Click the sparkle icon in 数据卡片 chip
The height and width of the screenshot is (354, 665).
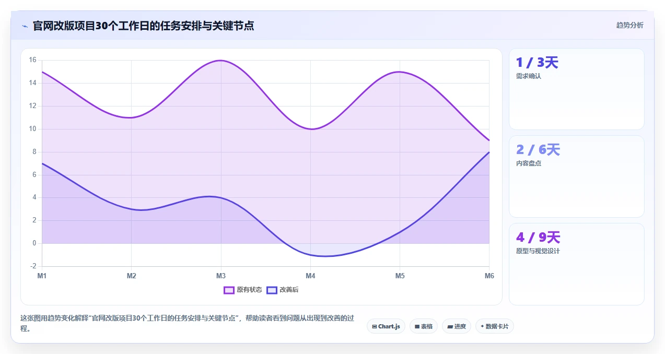(482, 326)
